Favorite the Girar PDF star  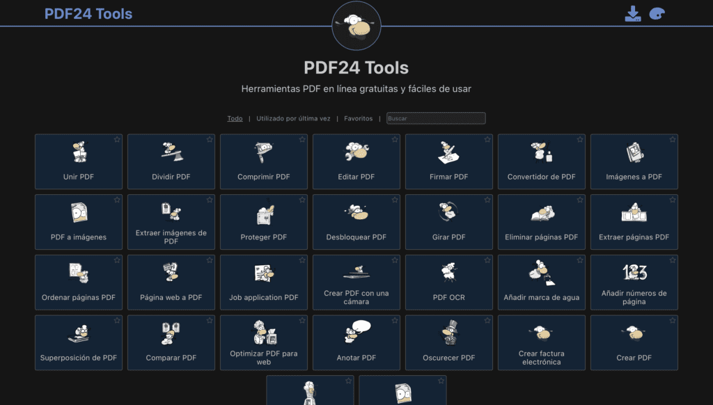[x=487, y=200]
